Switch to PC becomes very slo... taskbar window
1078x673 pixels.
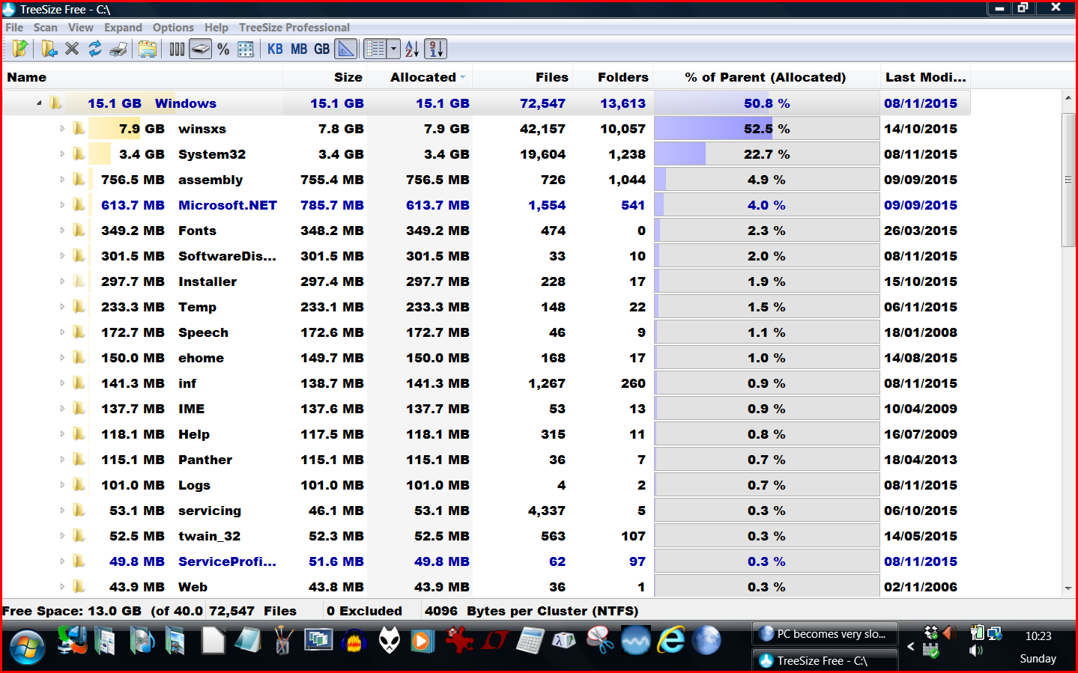click(825, 634)
